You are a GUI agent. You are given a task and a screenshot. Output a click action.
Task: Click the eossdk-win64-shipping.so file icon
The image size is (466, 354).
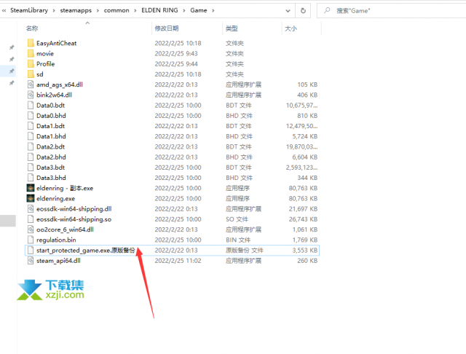pos(31,219)
